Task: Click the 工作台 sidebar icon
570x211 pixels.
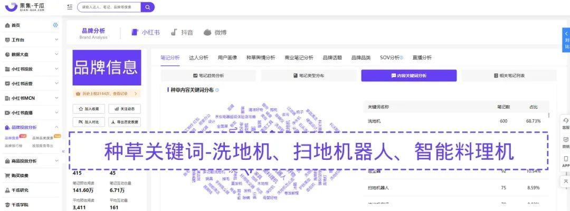Action: (7, 40)
